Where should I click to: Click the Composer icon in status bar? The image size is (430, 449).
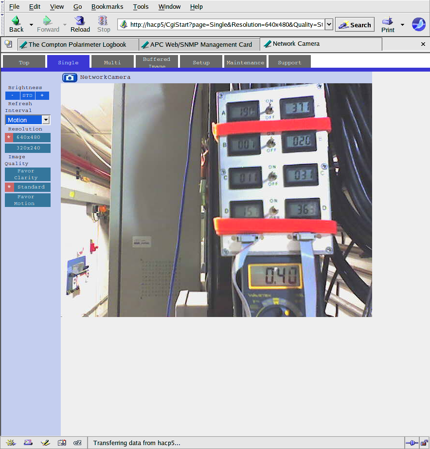[x=45, y=443]
